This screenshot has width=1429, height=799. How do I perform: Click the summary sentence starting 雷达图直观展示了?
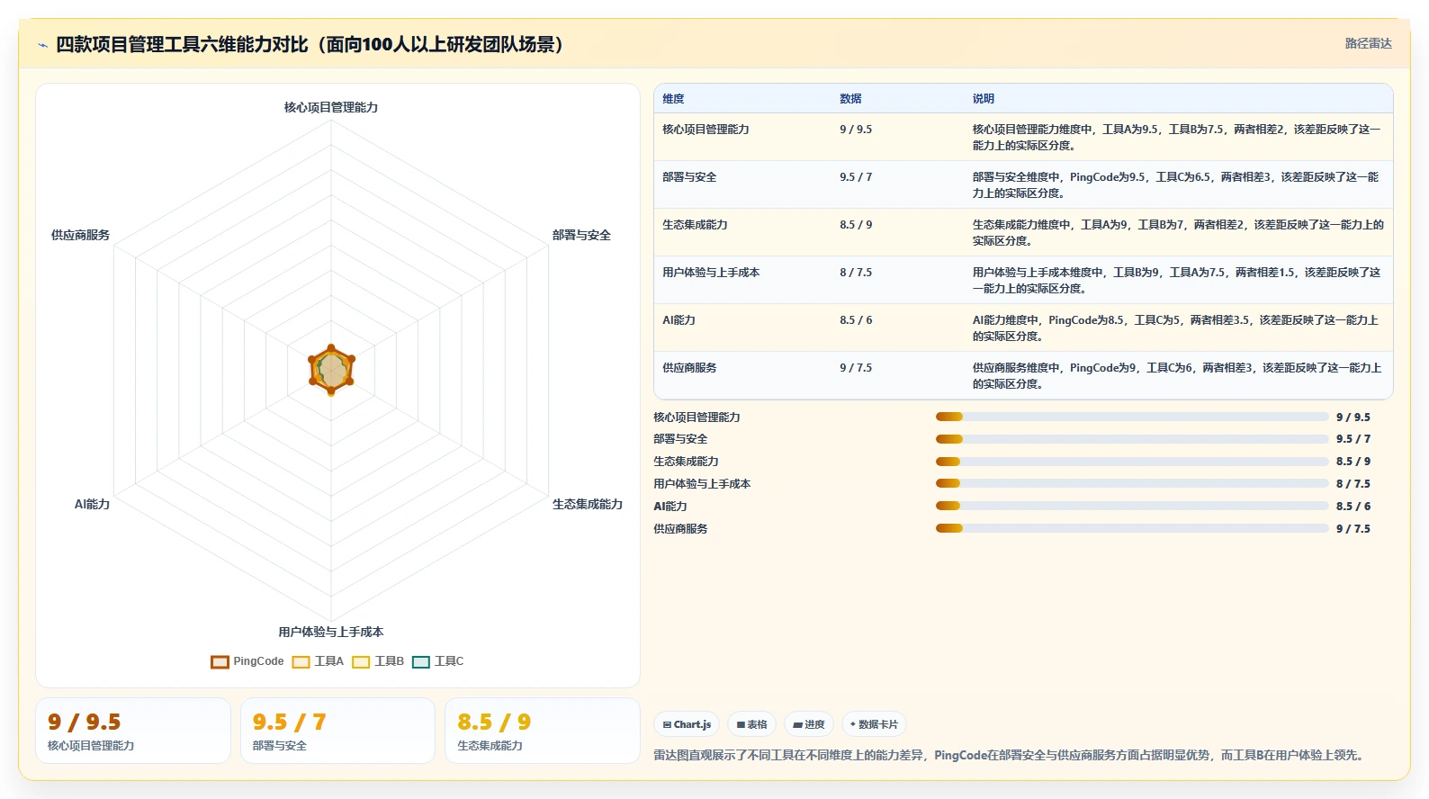point(1011,756)
